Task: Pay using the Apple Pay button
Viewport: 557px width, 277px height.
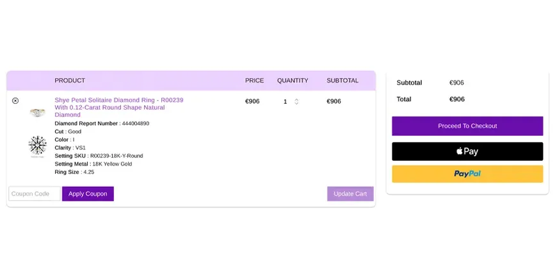Action: tap(467, 151)
